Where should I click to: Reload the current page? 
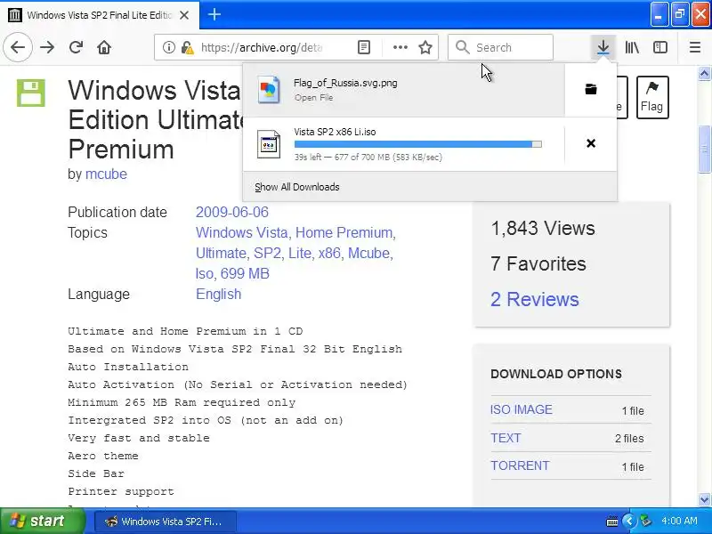(76, 47)
